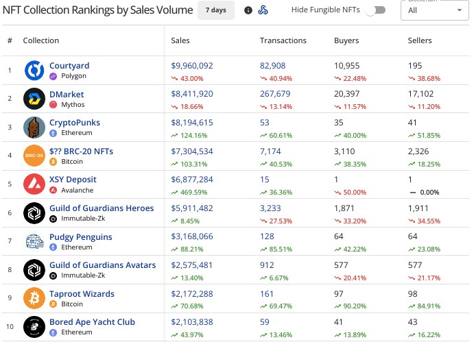The image size is (474, 342).
Task: Click Guardians Heroes sales value $5,911,482
Action: click(192, 208)
